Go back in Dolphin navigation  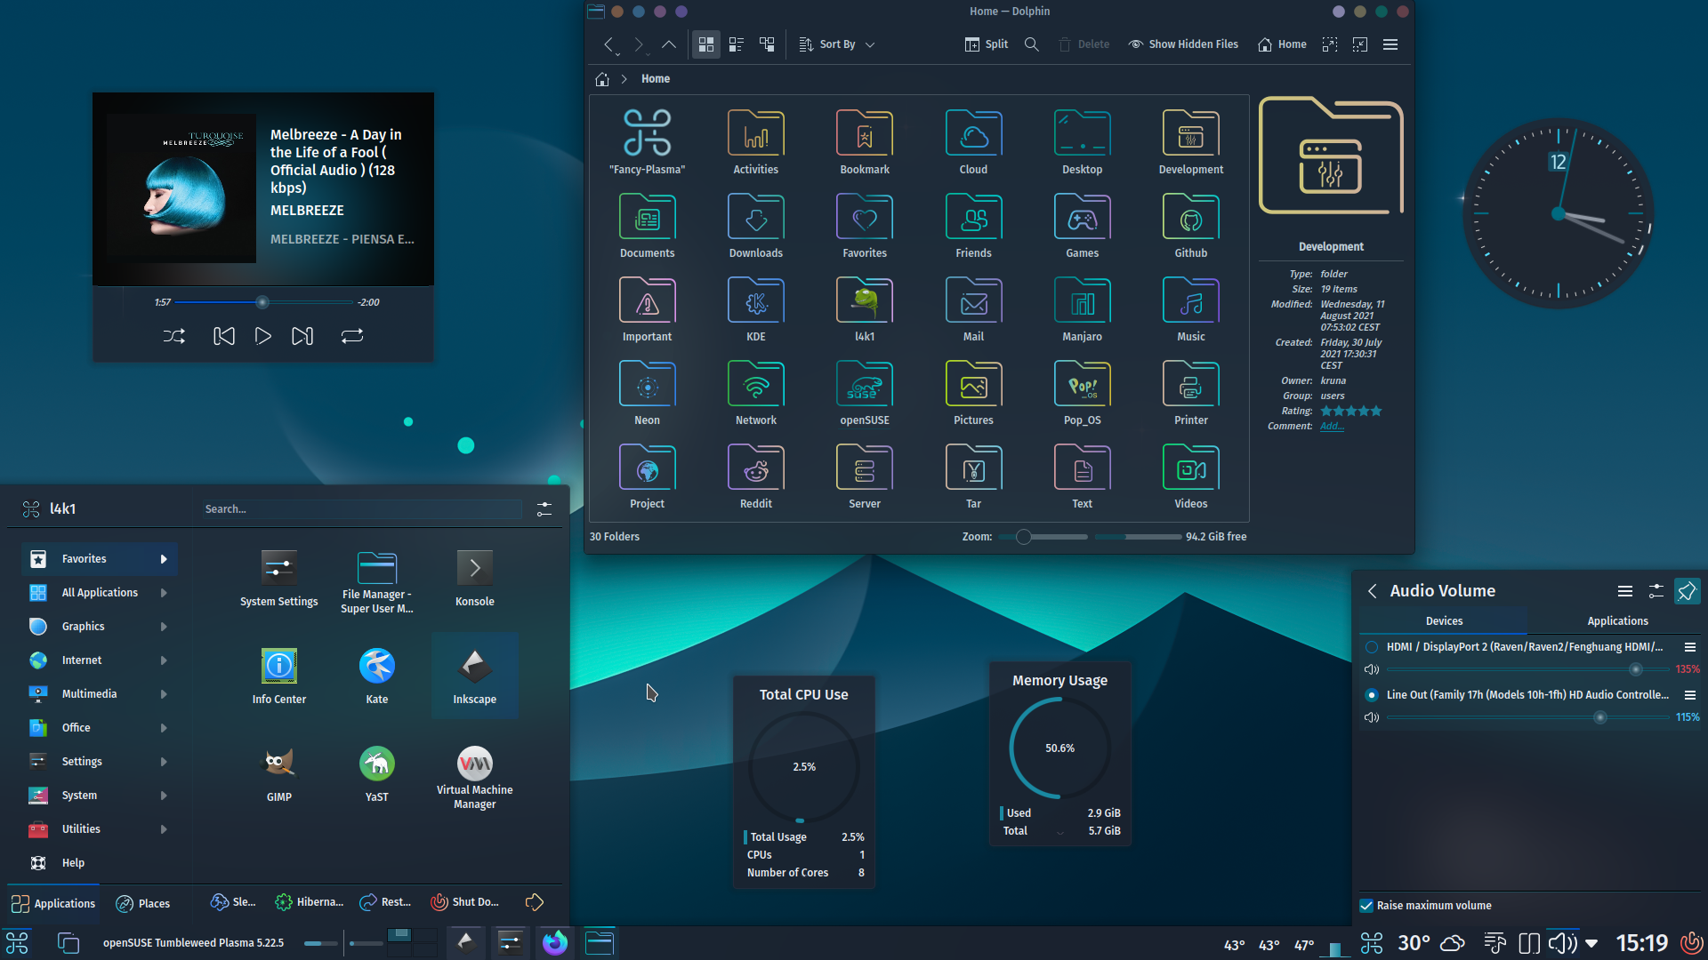coord(608,44)
